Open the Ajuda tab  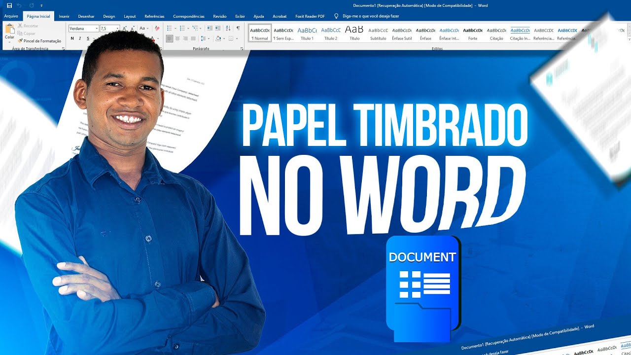259,16
